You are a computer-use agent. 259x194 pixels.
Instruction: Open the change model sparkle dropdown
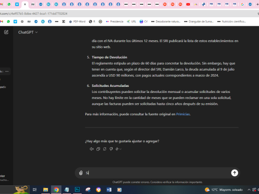pyautogui.click(x=118, y=149)
